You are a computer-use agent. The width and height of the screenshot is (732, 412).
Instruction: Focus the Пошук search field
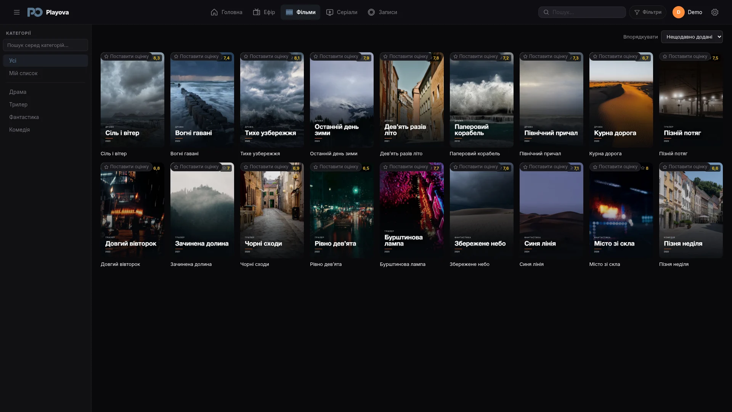coord(582,12)
